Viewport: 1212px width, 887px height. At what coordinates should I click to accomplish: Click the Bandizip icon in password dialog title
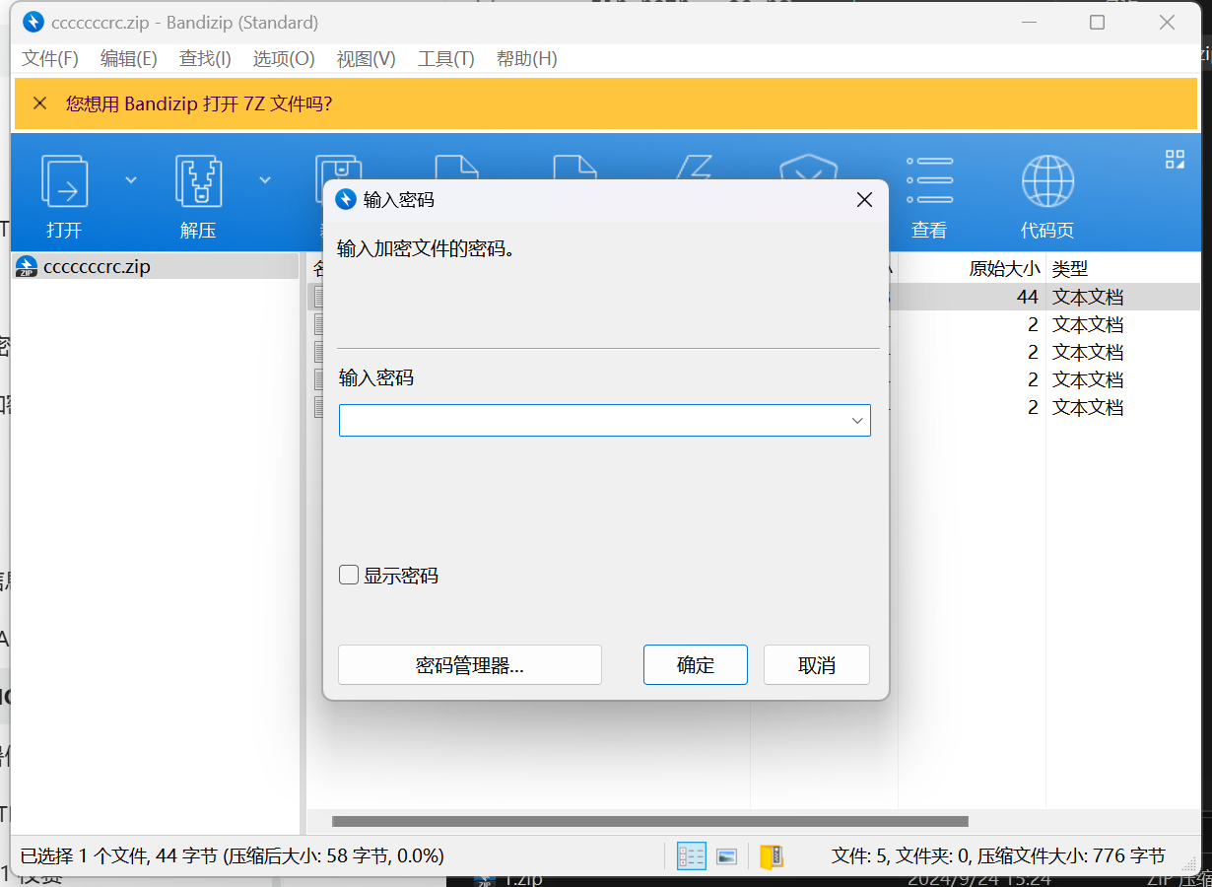pos(346,200)
